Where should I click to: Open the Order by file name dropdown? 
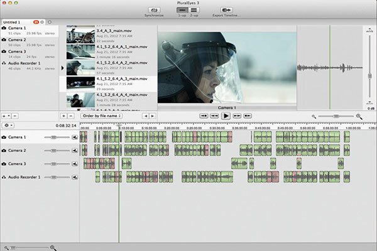click(x=101, y=115)
